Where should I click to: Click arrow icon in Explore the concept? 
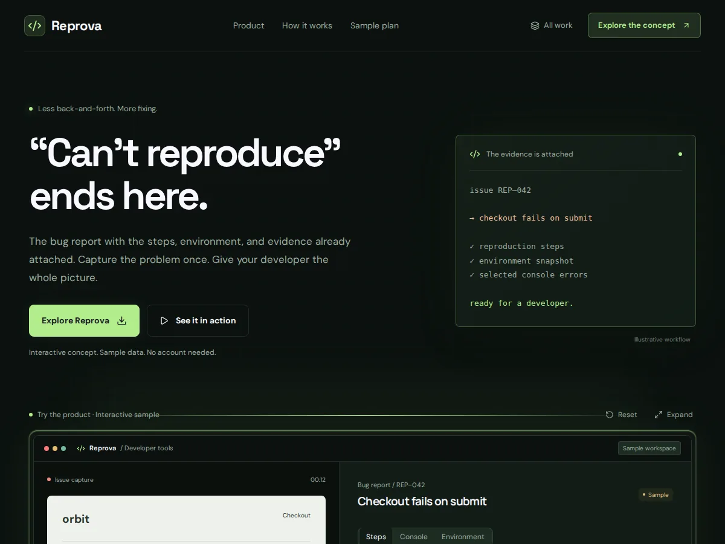coord(686,25)
